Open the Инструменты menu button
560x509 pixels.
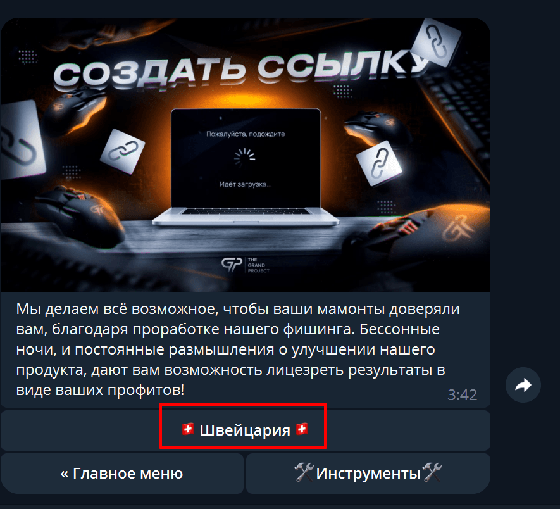click(368, 474)
